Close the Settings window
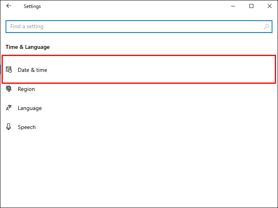This screenshot has height=208, width=278. 270,6
